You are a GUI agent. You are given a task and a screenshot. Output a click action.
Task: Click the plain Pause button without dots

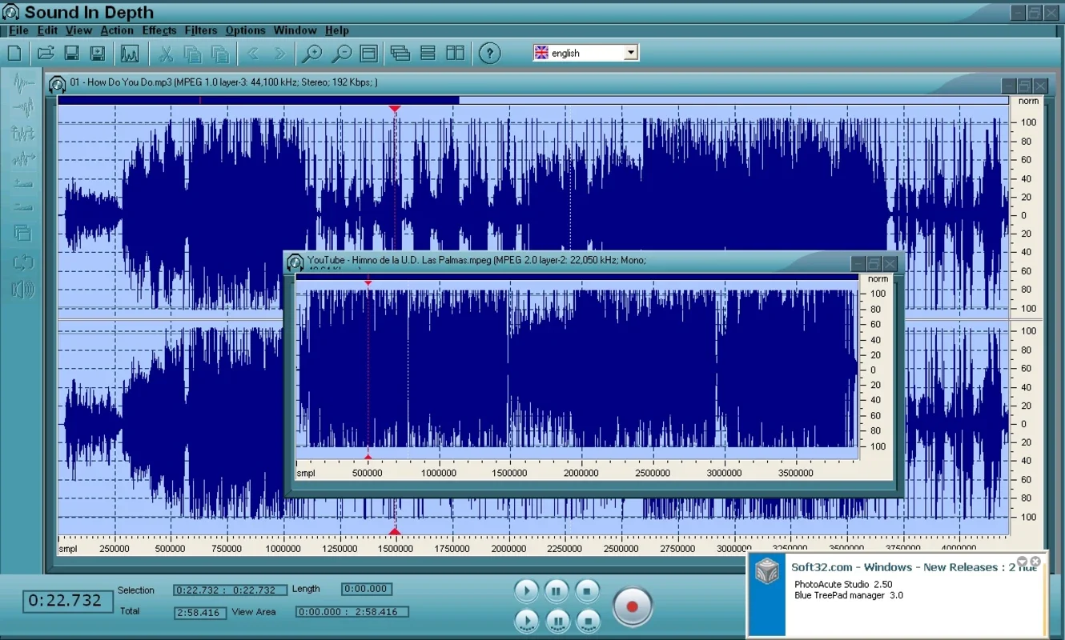(x=557, y=591)
